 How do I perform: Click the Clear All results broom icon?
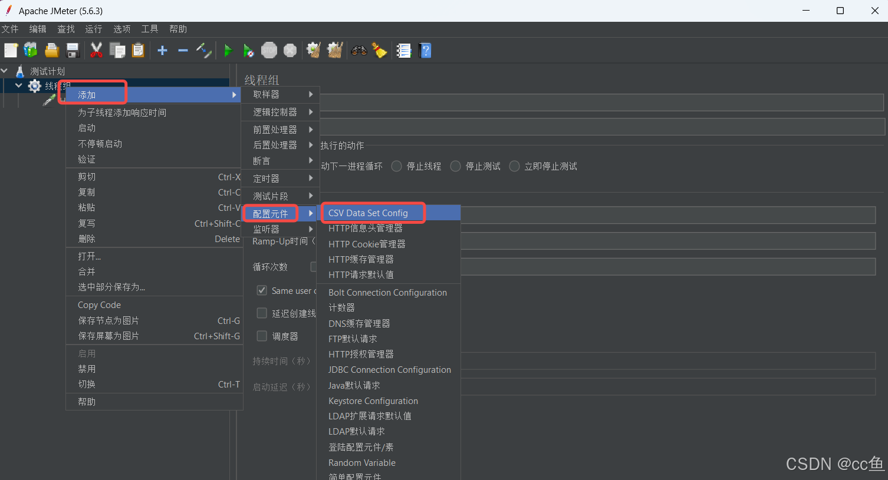click(334, 50)
